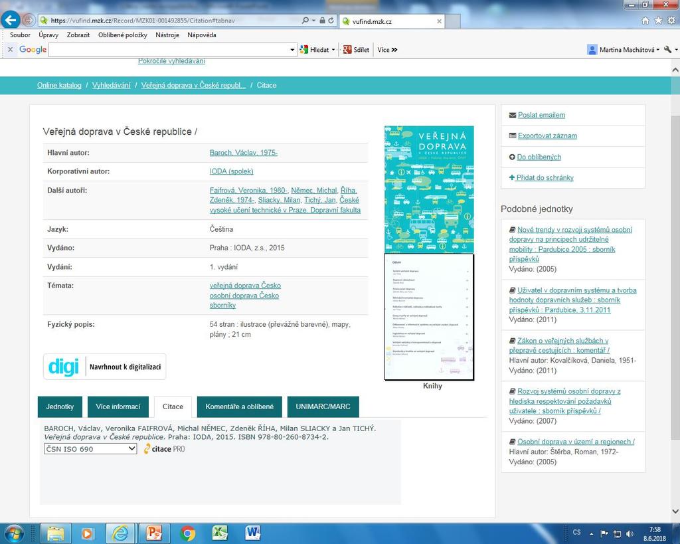680x544 pixels.
Task: Click the browser forward arrow button
Action: pyautogui.click(x=28, y=20)
